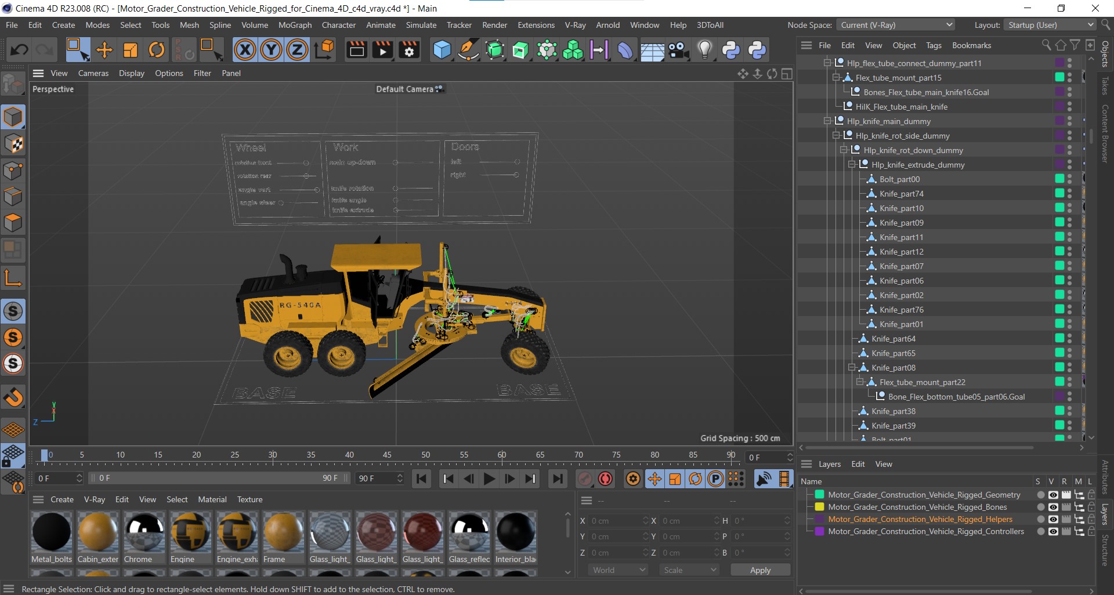Switch to Model mode cube icon
This screenshot has width=1114, height=595.
point(13,117)
